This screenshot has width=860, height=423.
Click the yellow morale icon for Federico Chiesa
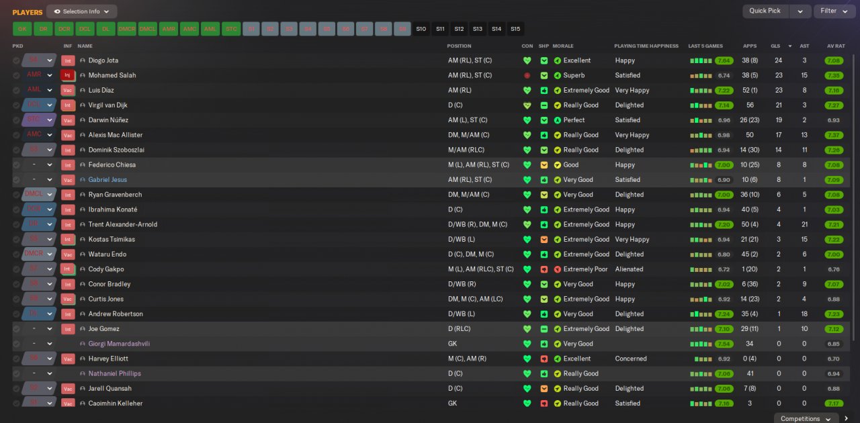[557, 164]
